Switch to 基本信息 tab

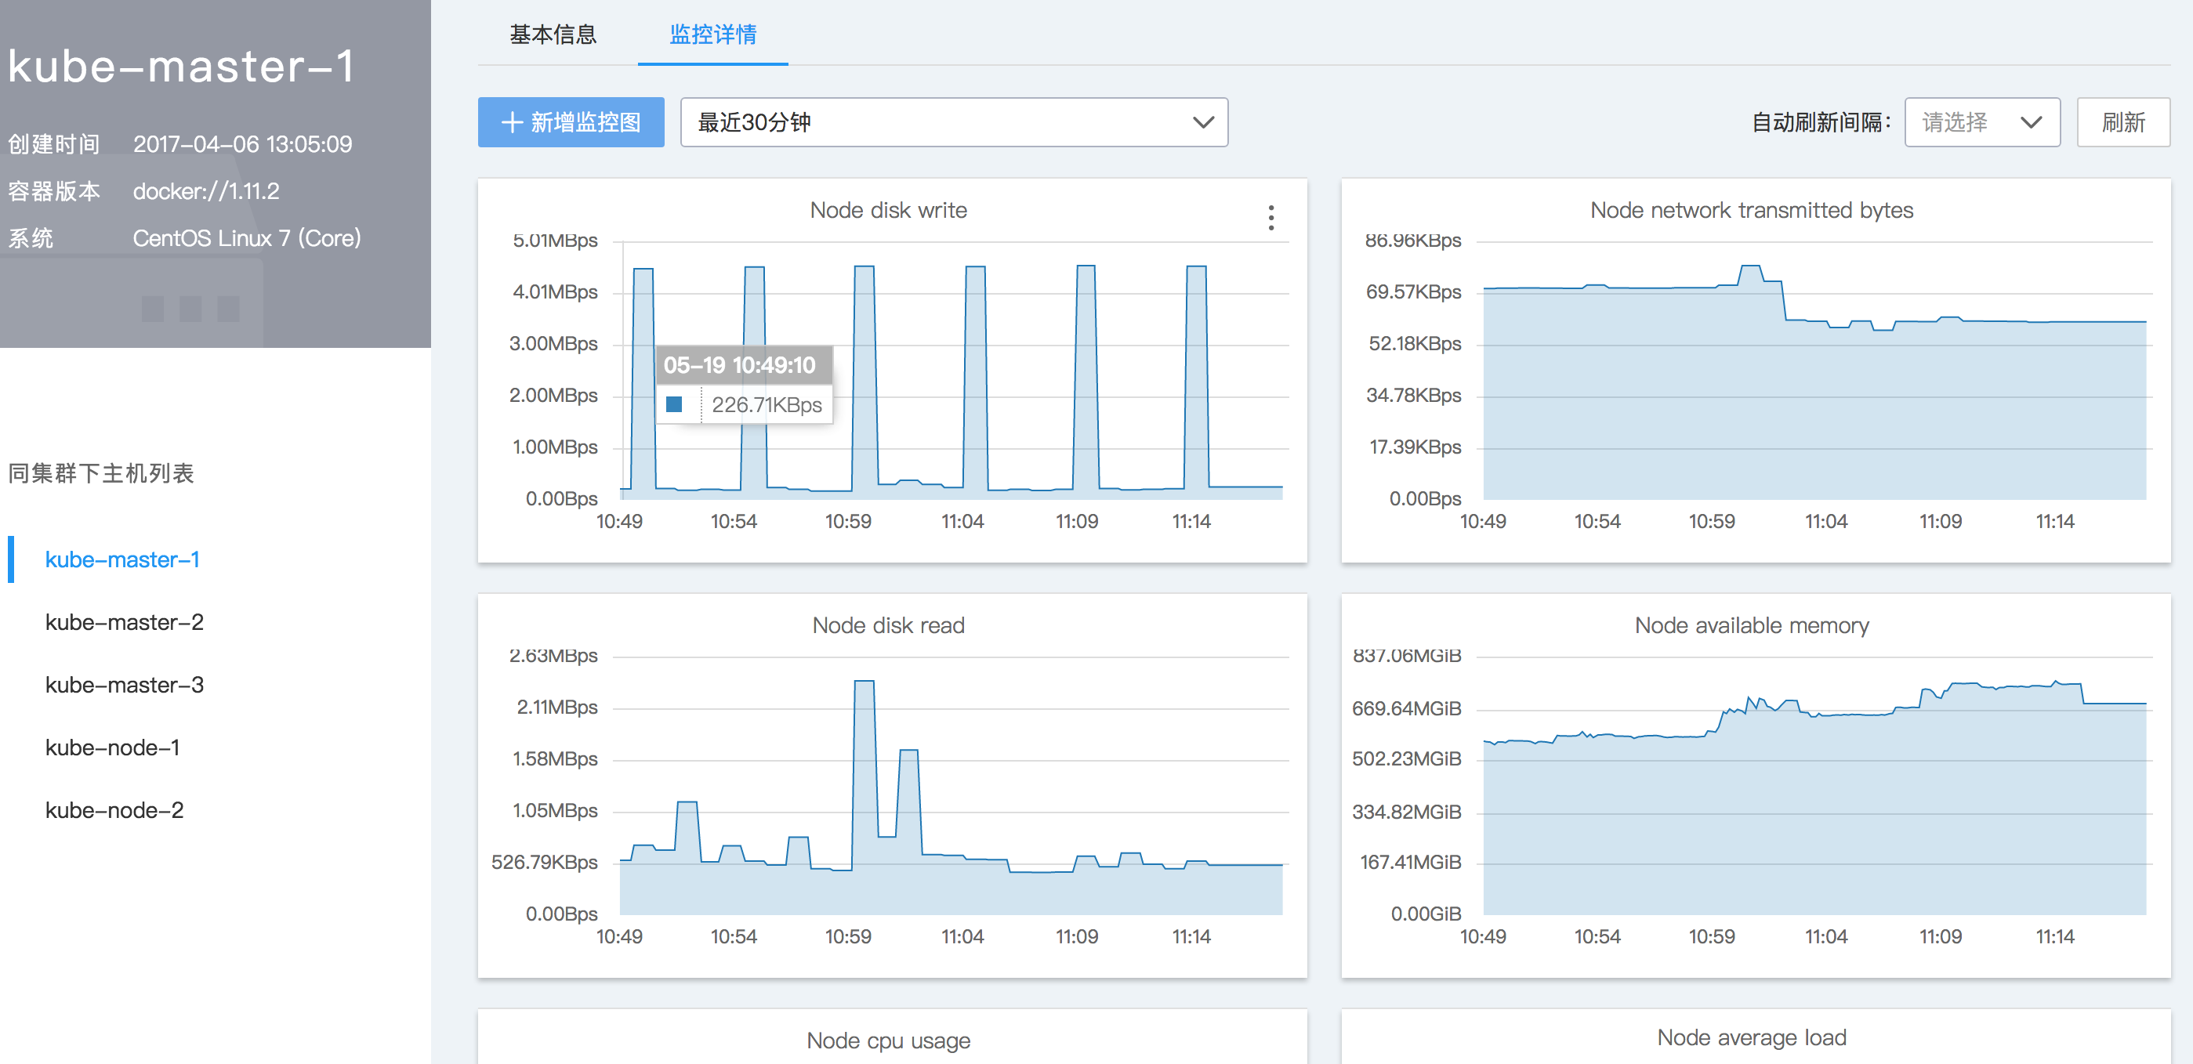tap(553, 35)
